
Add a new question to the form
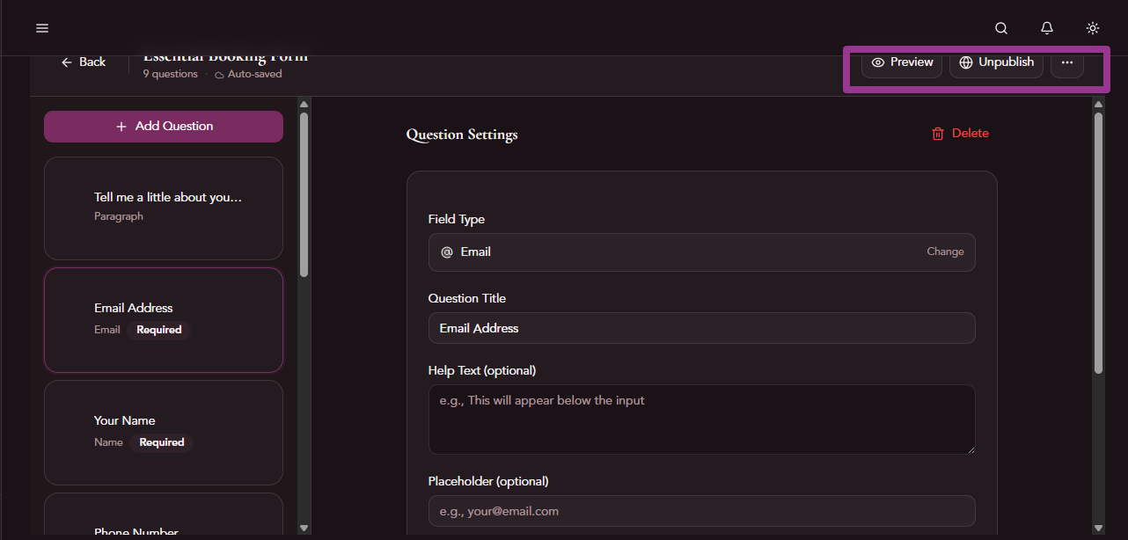click(x=163, y=126)
